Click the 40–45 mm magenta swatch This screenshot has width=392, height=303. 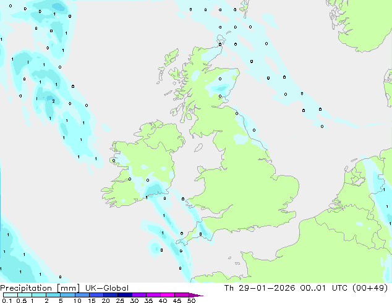point(168,295)
